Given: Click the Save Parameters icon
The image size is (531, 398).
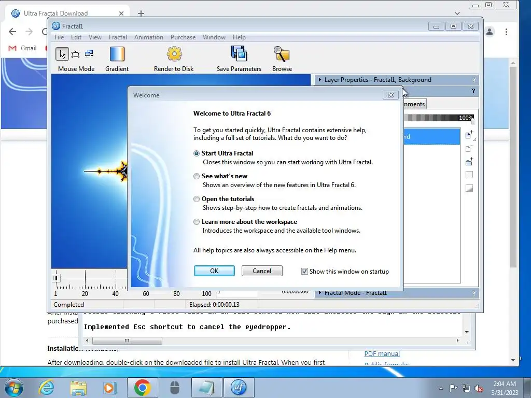Looking at the screenshot, I should pos(239,53).
